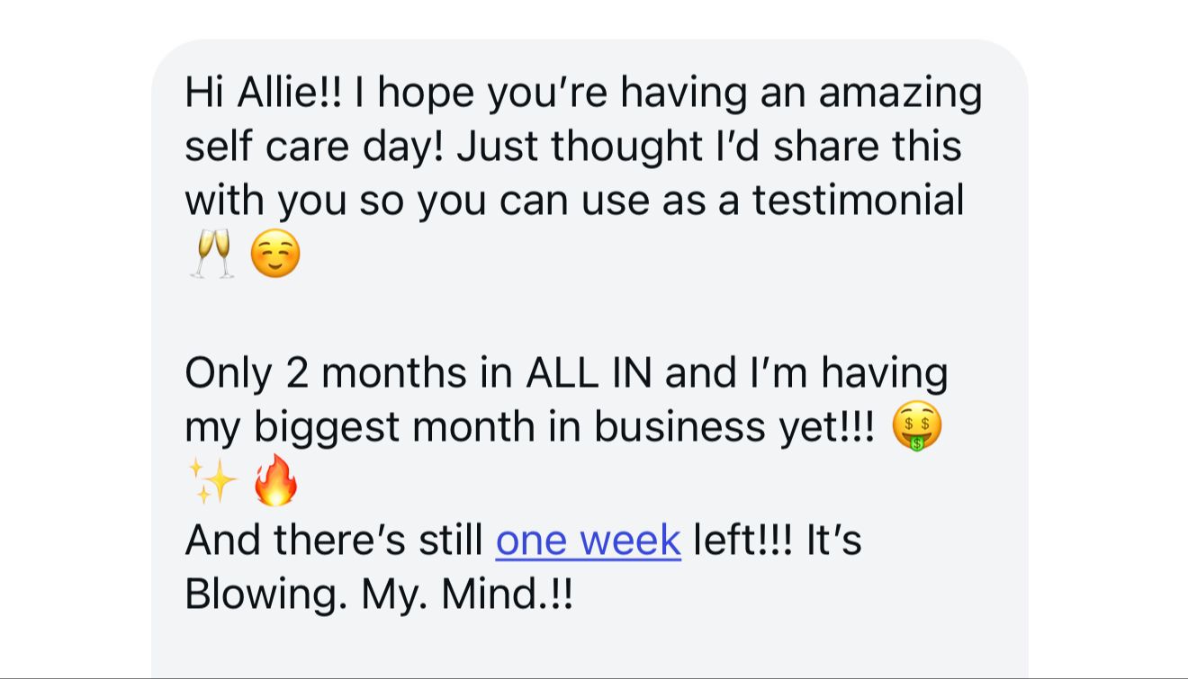This screenshot has height=679, width=1188.
Task: Click the "ALL IN" capitalized text
Action: point(589,372)
